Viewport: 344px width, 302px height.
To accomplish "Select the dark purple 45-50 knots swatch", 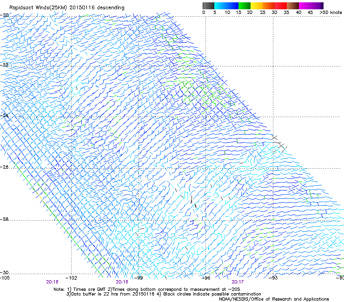I will click(x=317, y=6).
